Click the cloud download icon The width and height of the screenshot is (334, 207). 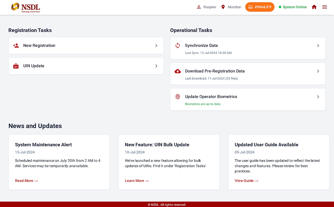(x=178, y=71)
